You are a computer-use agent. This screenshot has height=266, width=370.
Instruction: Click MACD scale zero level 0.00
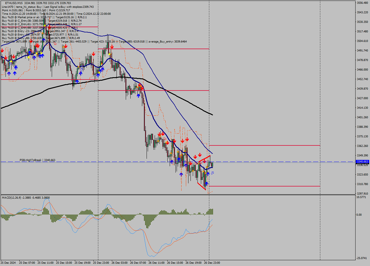[359, 215]
